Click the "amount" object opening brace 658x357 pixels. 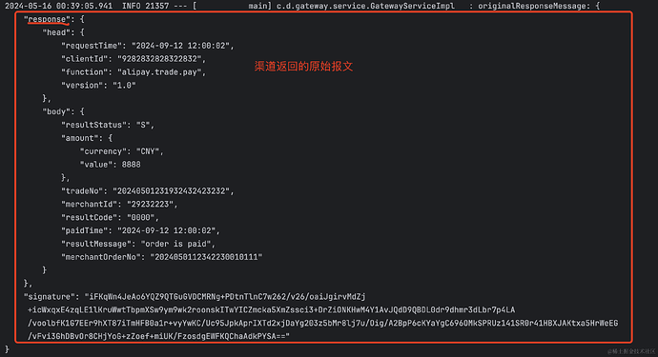point(111,138)
